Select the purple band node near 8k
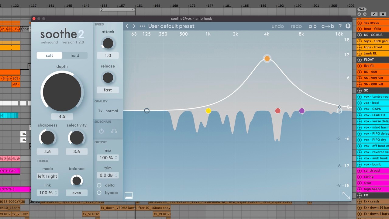Image resolution: width=389 pixels, height=219 pixels. point(301,111)
